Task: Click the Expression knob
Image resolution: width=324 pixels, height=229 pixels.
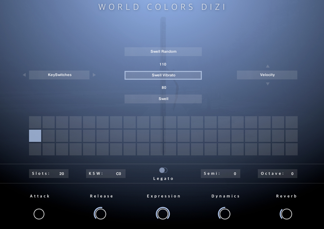Action: click(x=163, y=214)
